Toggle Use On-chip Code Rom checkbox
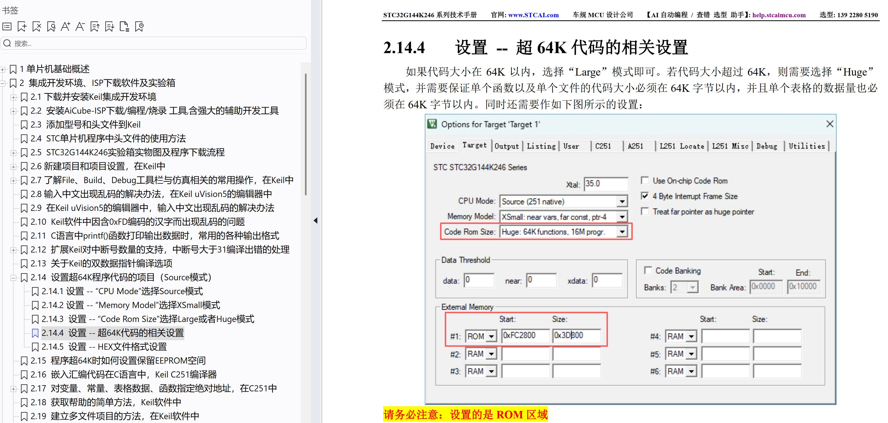 [645, 180]
